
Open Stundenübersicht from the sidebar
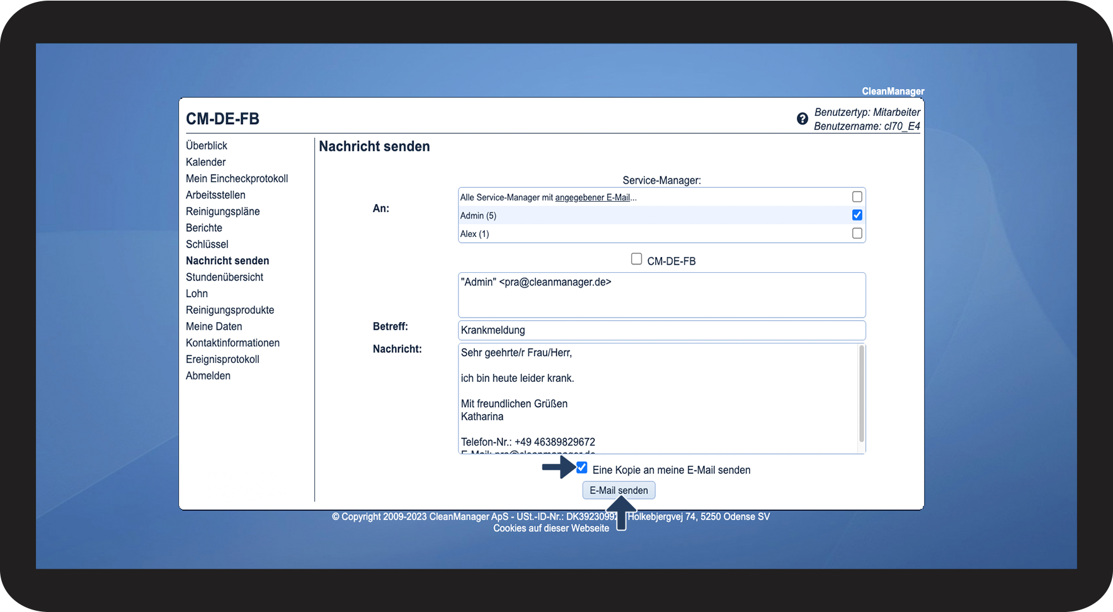(224, 277)
